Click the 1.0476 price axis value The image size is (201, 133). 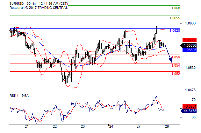coord(190,90)
